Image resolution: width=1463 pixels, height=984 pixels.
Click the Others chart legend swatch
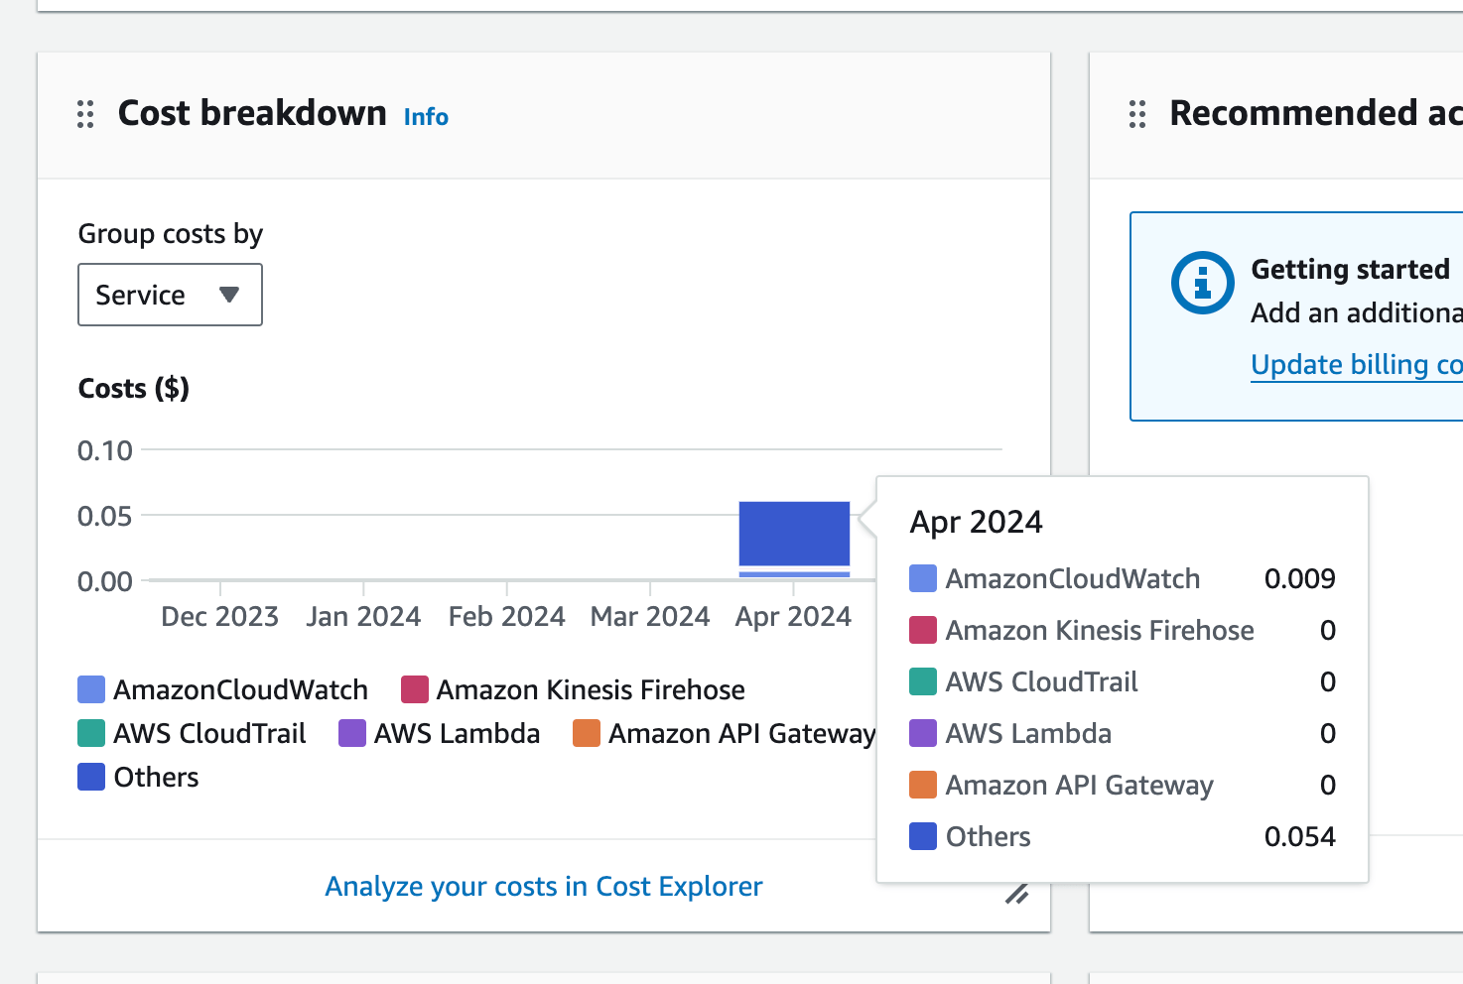click(91, 777)
